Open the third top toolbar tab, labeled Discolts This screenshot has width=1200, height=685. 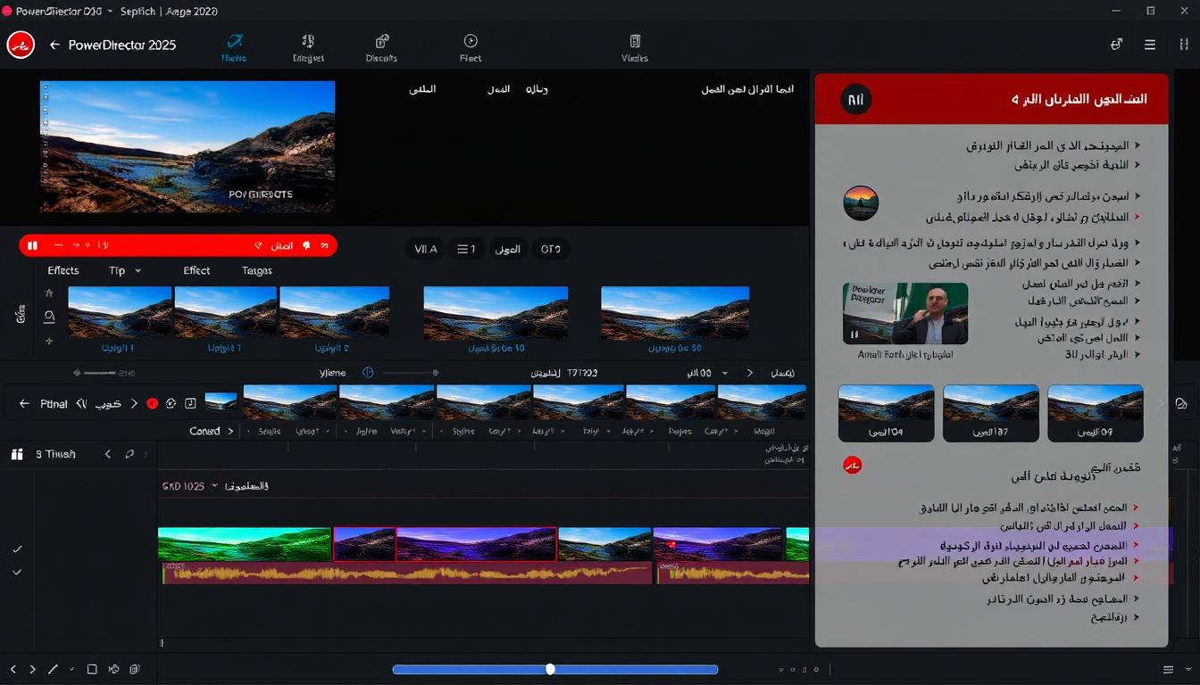pyautogui.click(x=382, y=48)
